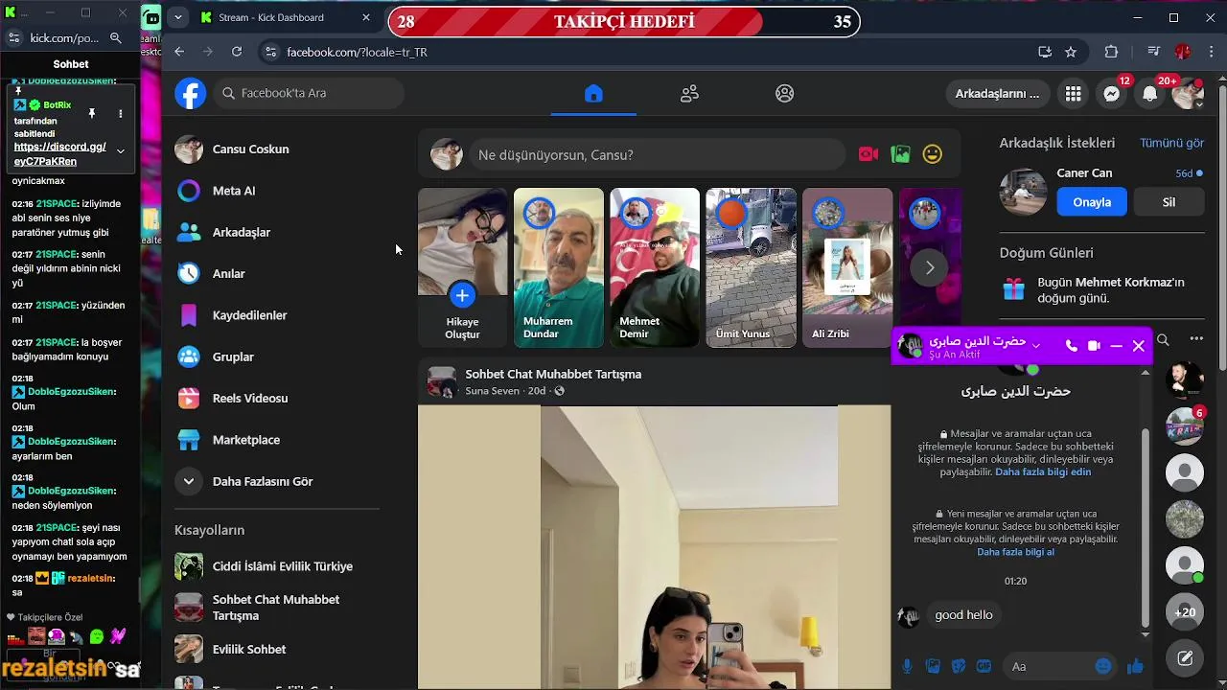This screenshot has width=1227, height=690.
Task: Open the Friends tab in Facebook top bar
Action: (689, 93)
